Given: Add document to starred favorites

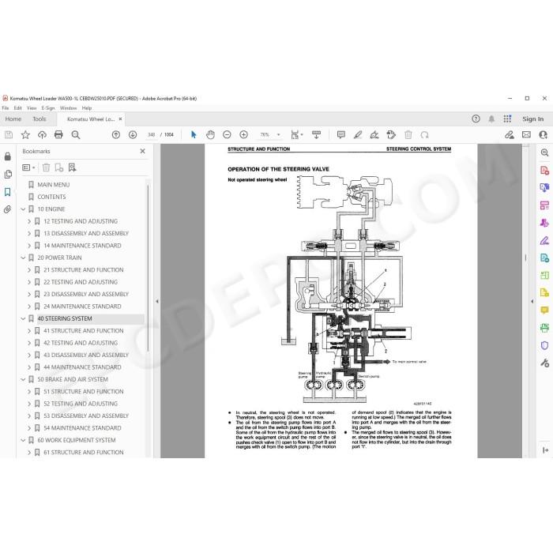Looking at the screenshot, I should [x=25, y=135].
